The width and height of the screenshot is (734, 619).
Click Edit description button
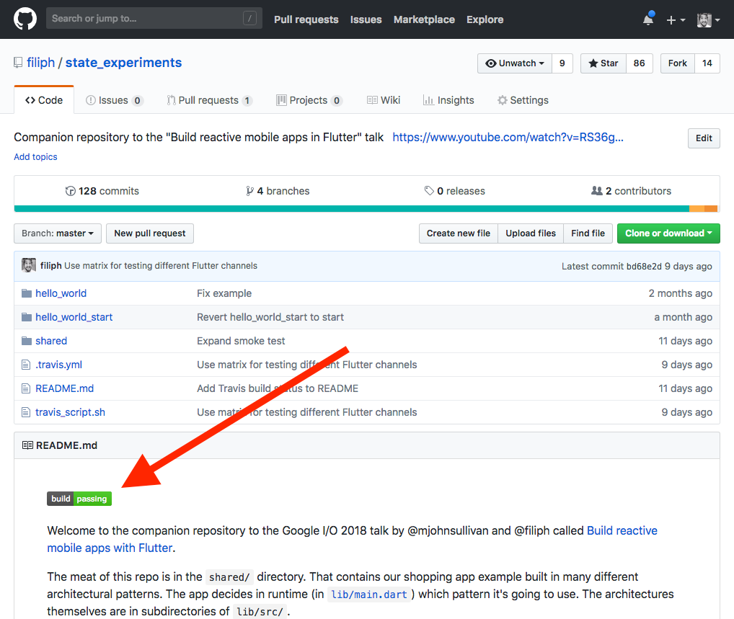(704, 138)
